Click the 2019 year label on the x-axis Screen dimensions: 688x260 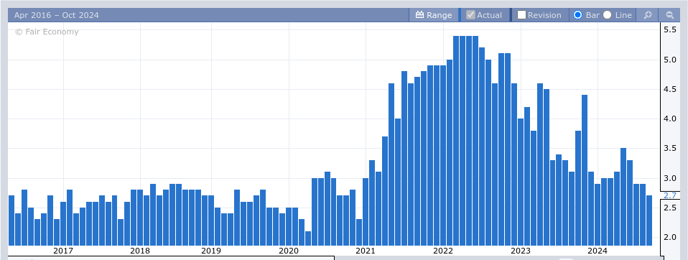(211, 251)
